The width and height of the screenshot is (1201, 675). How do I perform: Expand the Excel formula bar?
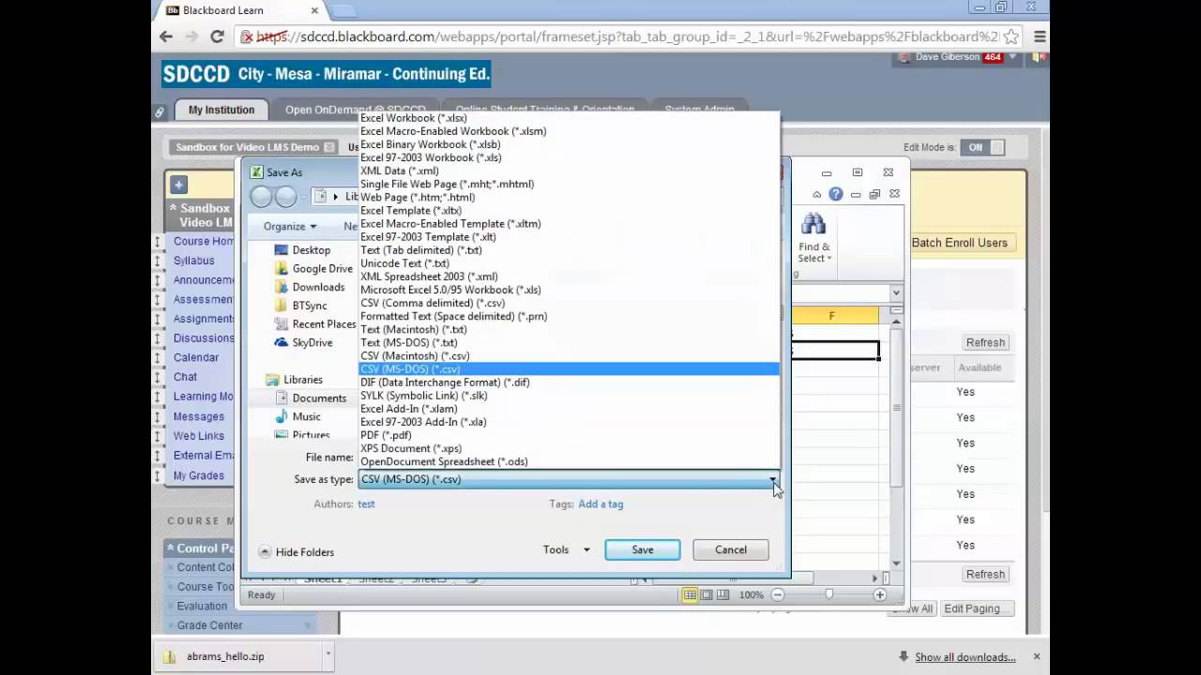(x=896, y=292)
